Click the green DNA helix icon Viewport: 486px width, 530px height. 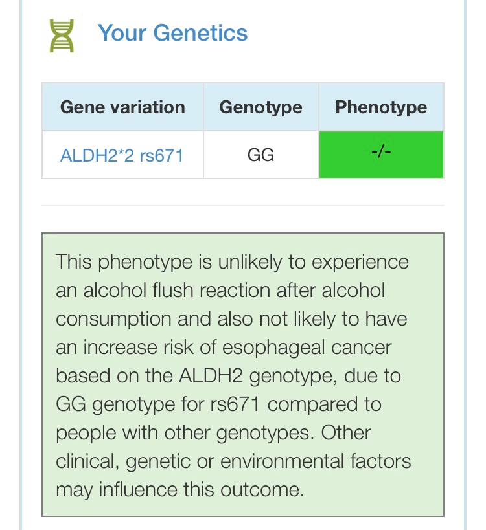tap(62, 35)
